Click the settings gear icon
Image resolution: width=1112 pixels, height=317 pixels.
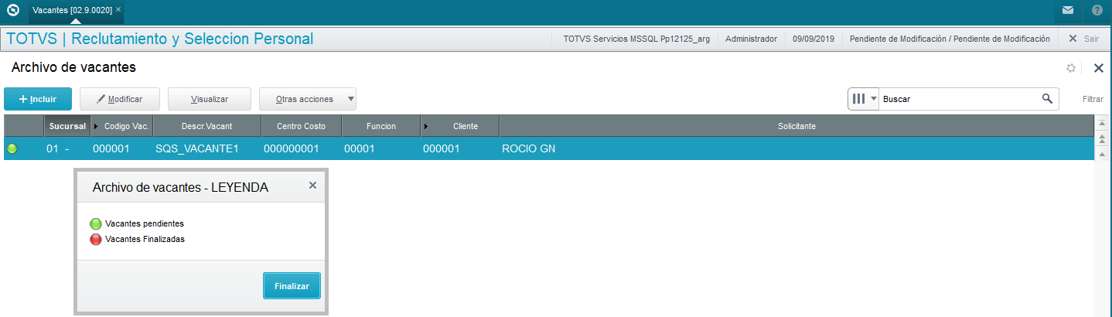[x=1071, y=68]
